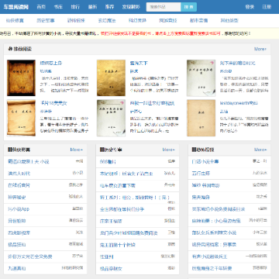Open the dark brown parchment book cover
The width and height of the screenshot is (279, 279).
coord(21,78)
